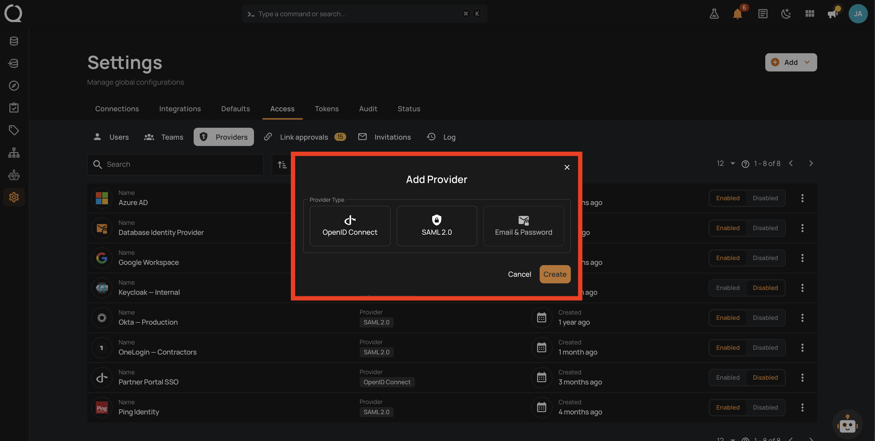
Task: Close the Add Provider dialog with the X
Action: [x=567, y=167]
